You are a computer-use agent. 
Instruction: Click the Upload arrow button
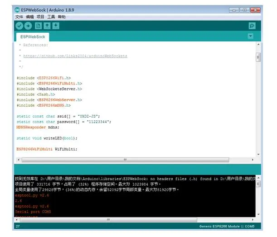28,26
